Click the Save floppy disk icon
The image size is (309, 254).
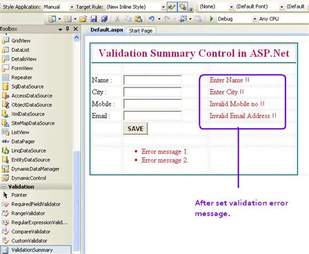click(x=94, y=19)
